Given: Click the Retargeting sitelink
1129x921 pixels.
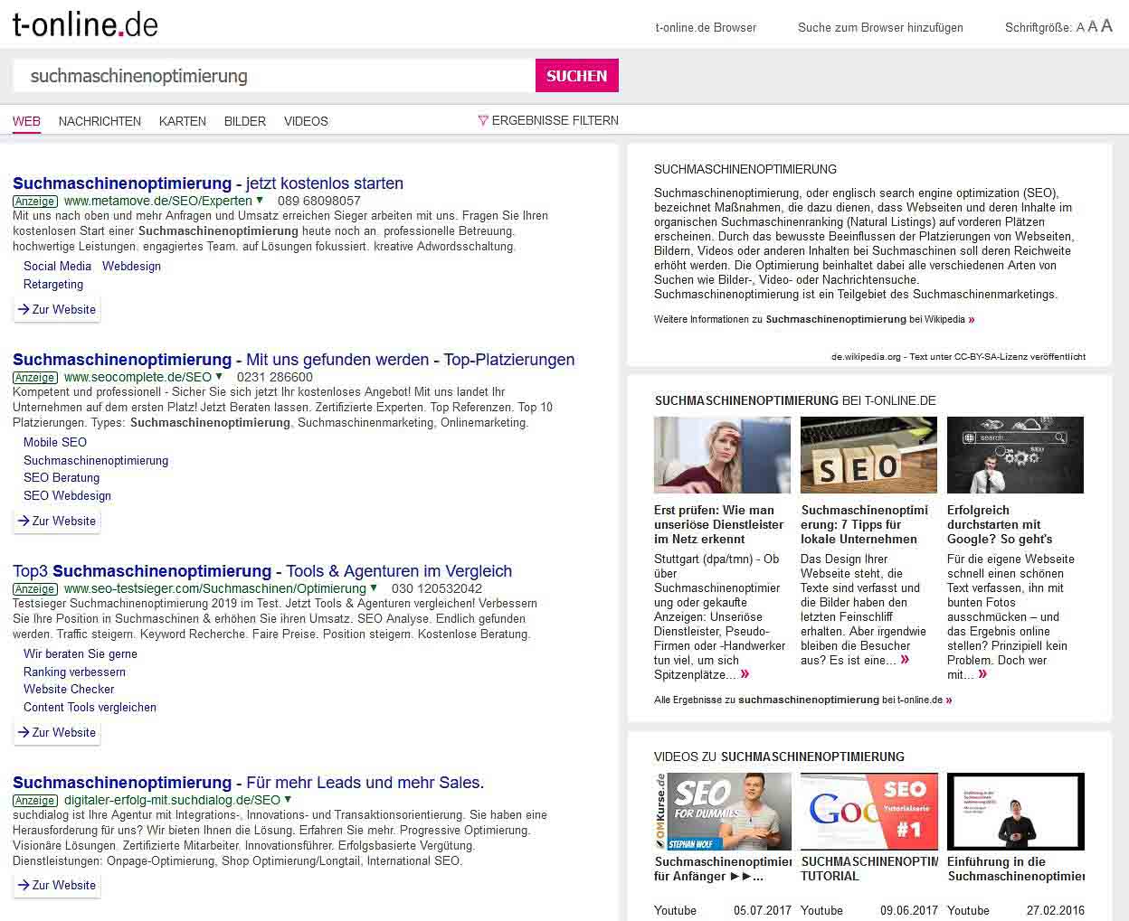Looking at the screenshot, I should (x=53, y=284).
